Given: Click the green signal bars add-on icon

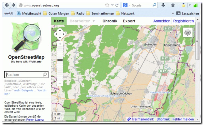Looking at the screenshot, I should 196,5.
